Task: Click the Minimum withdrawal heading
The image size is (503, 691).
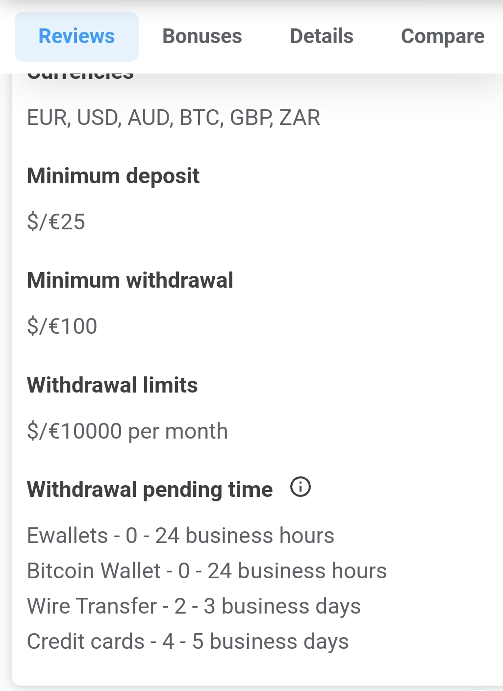Action: pos(130,280)
